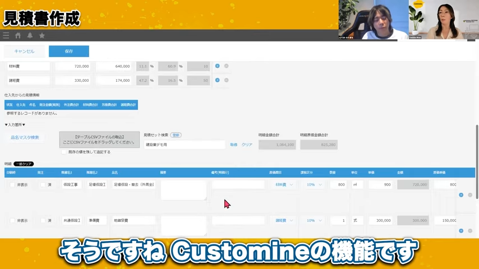Viewport: 479px width, 269px height.
Task: Click the 330,000 field in 諸経費 row
Action: pos(73,81)
